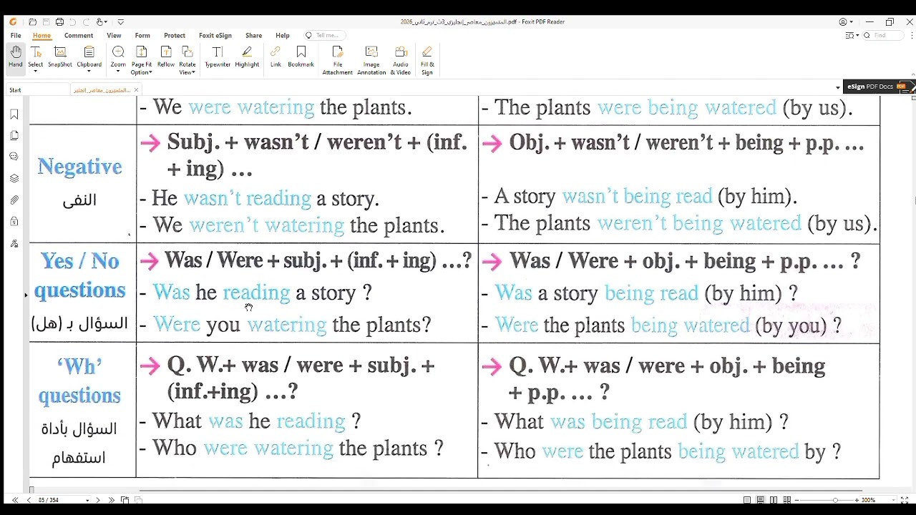This screenshot has width=916, height=515.
Task: Open the Pages thumbnail side panel
Action: click(x=14, y=136)
